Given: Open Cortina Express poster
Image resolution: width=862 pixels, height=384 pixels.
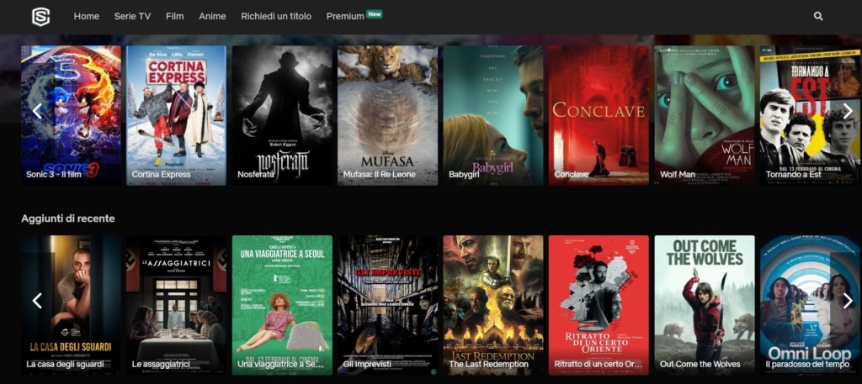Looking at the screenshot, I should [x=177, y=115].
